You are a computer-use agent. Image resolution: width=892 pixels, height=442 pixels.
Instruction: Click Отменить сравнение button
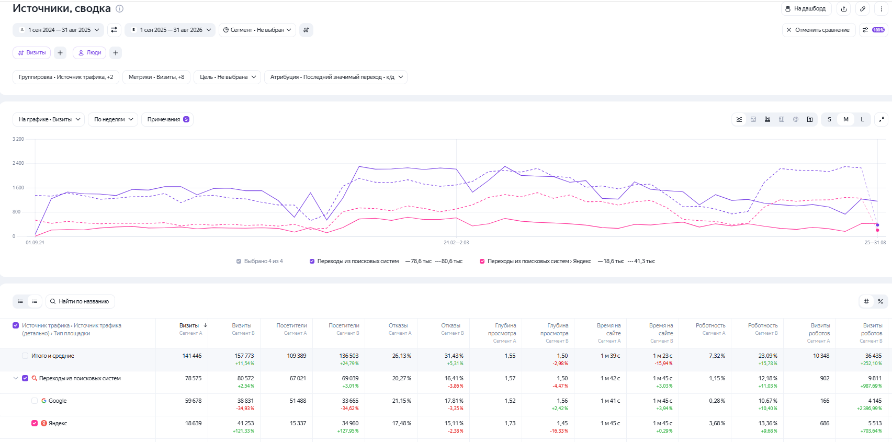pos(819,30)
